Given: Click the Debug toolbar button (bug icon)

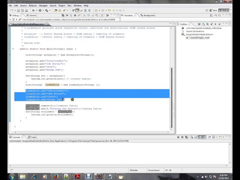Looking at the screenshot, I should [x=33, y=10].
